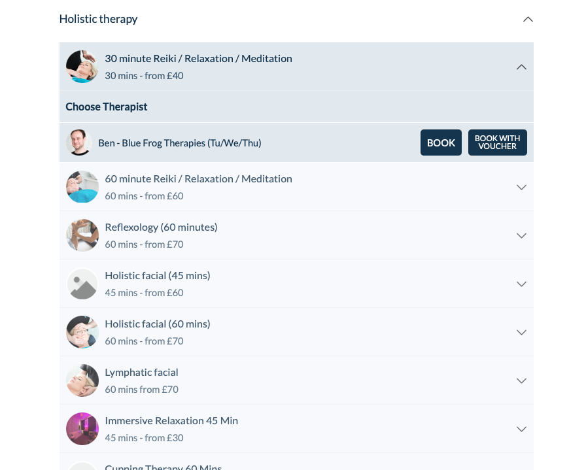Expand the Lymphatic facial chevron
The height and width of the screenshot is (470, 586).
(x=521, y=380)
